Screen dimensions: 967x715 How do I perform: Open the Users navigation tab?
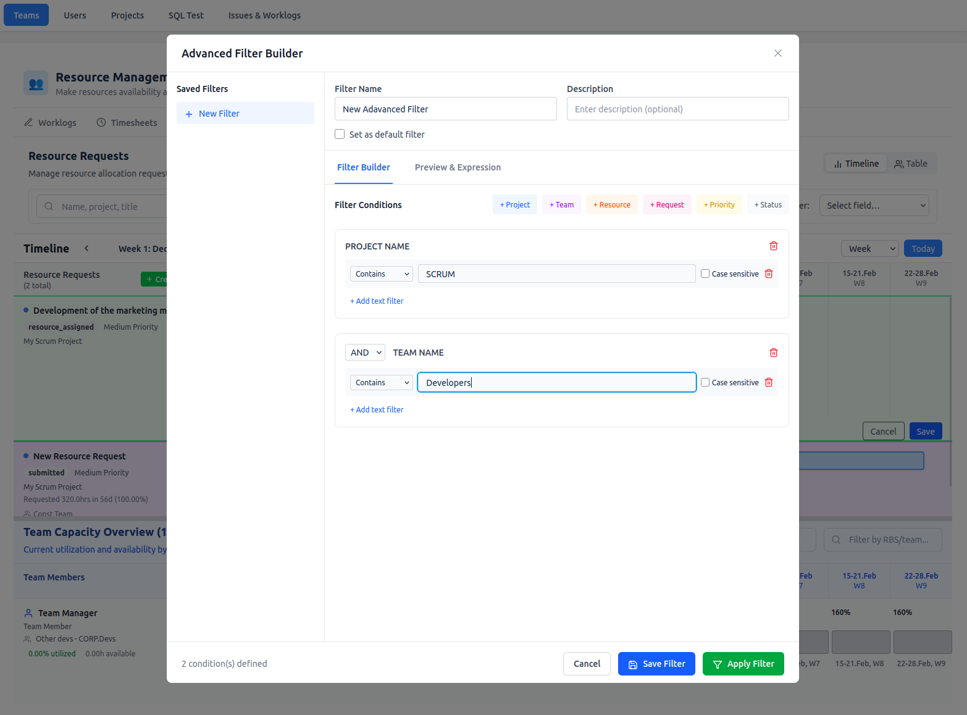coord(75,15)
